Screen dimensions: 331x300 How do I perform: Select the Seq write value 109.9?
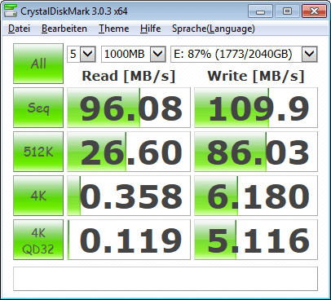coord(256,108)
